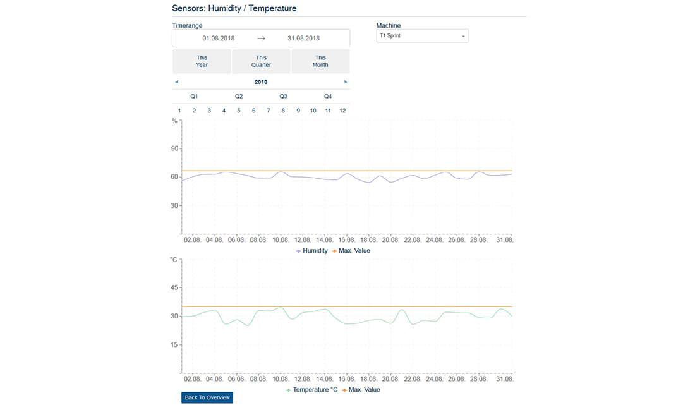The height and width of the screenshot is (405, 695).
Task: Click the next year arrow
Action: coord(346,82)
